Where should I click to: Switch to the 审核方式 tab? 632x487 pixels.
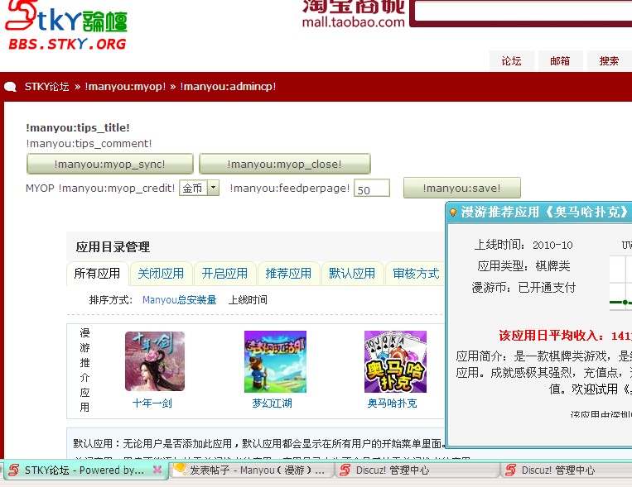point(416,274)
